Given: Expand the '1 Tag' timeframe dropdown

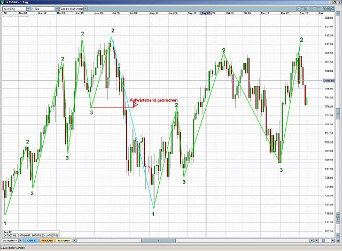Looking at the screenshot, I should point(43,10).
